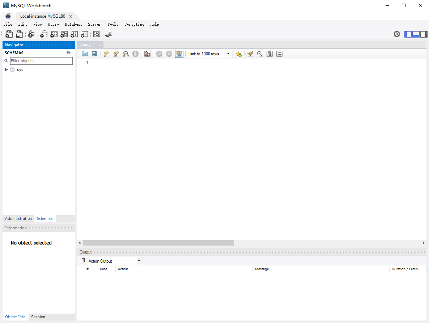Rollback the current transaction

point(169,54)
